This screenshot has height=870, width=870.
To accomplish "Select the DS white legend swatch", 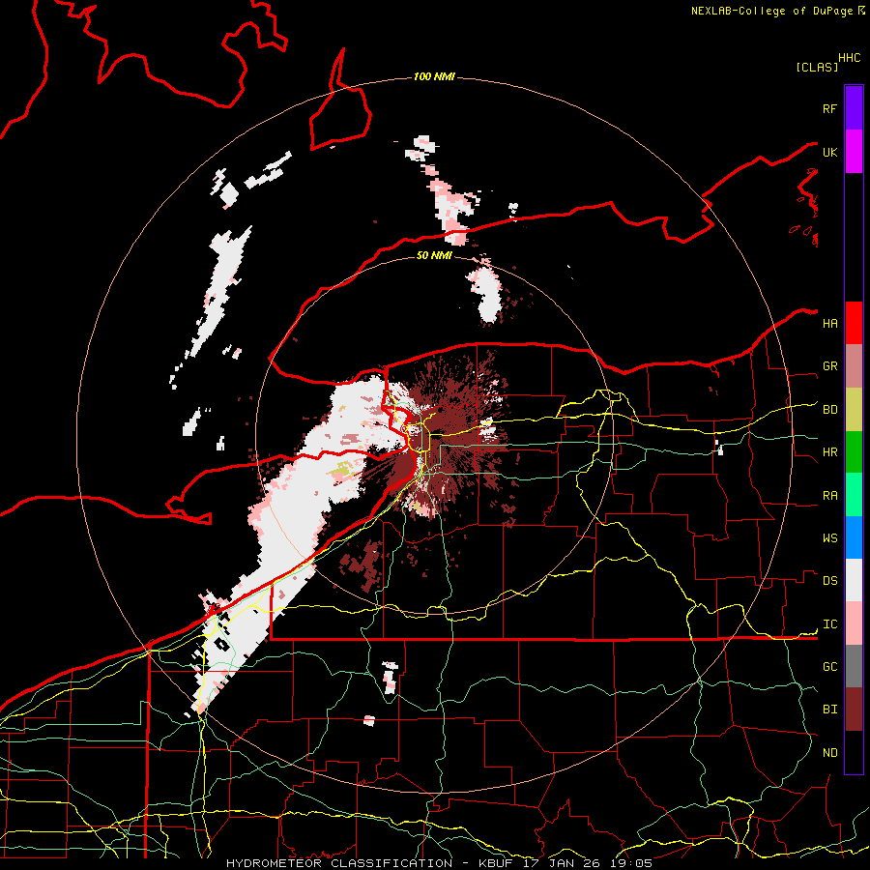I will coord(854,580).
